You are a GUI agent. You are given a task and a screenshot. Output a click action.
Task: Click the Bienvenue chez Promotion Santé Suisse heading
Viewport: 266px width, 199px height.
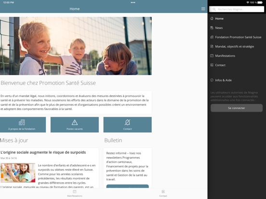tap(48, 83)
